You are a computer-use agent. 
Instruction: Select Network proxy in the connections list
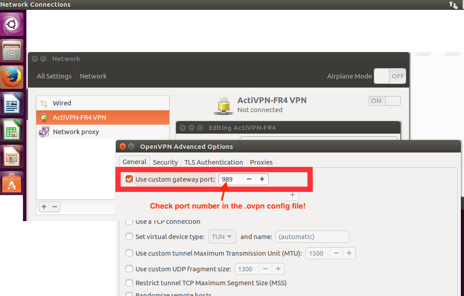tap(103, 132)
